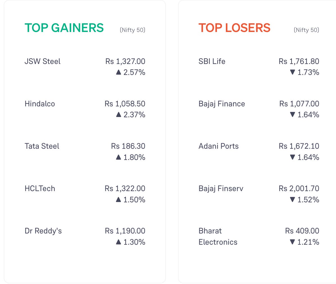Select the Tata Steel listing
This screenshot has width=336, height=284.
coord(42,146)
